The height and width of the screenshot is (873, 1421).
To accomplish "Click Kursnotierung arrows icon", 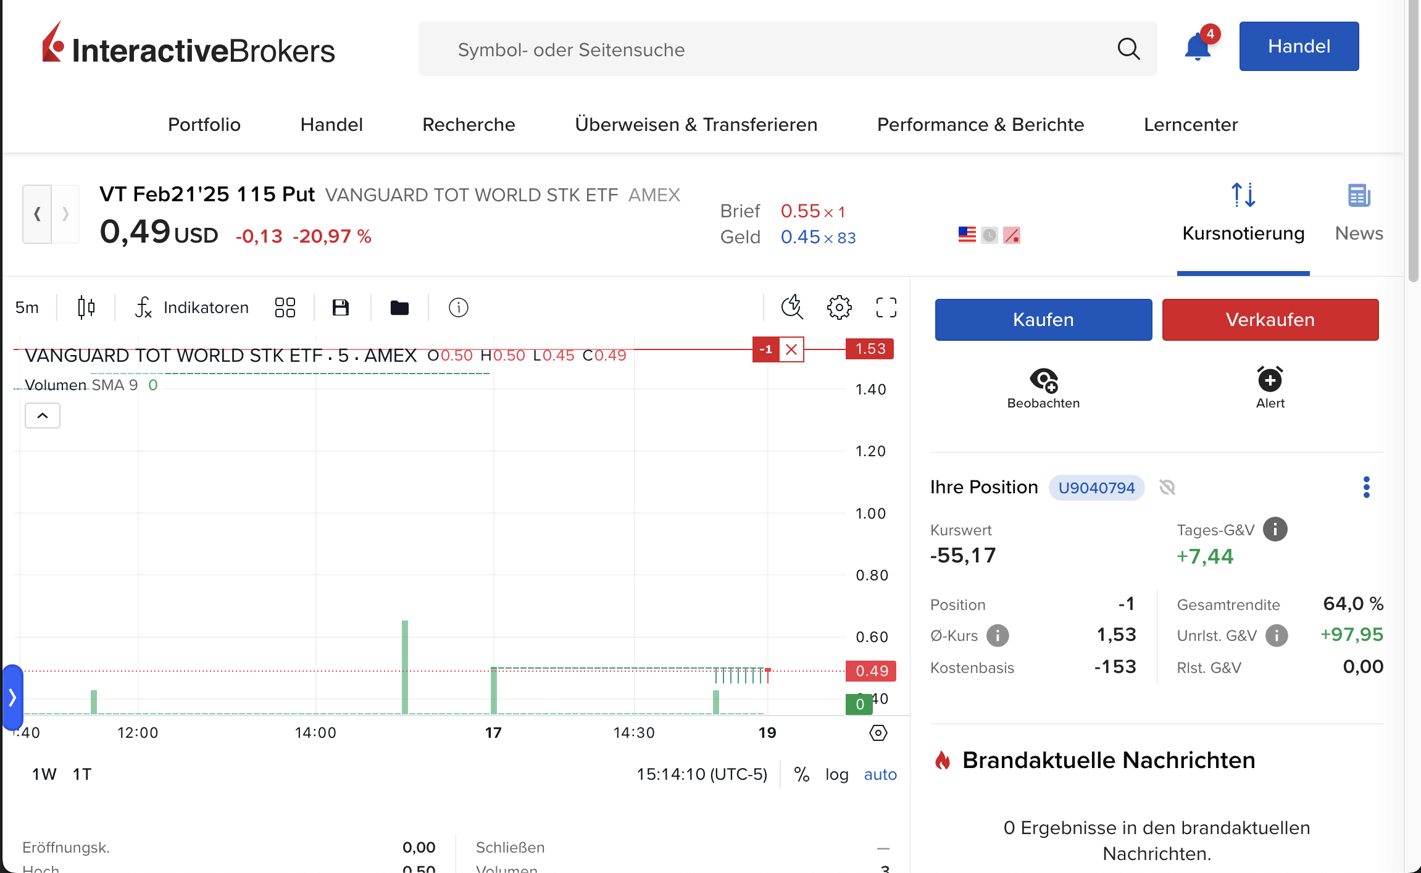I will pyautogui.click(x=1243, y=195).
